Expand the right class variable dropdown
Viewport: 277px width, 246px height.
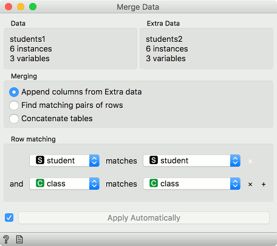click(192, 184)
